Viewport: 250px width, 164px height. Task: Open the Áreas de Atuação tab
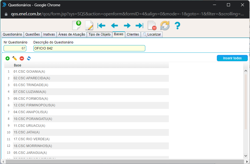pyautogui.click(x=72, y=34)
